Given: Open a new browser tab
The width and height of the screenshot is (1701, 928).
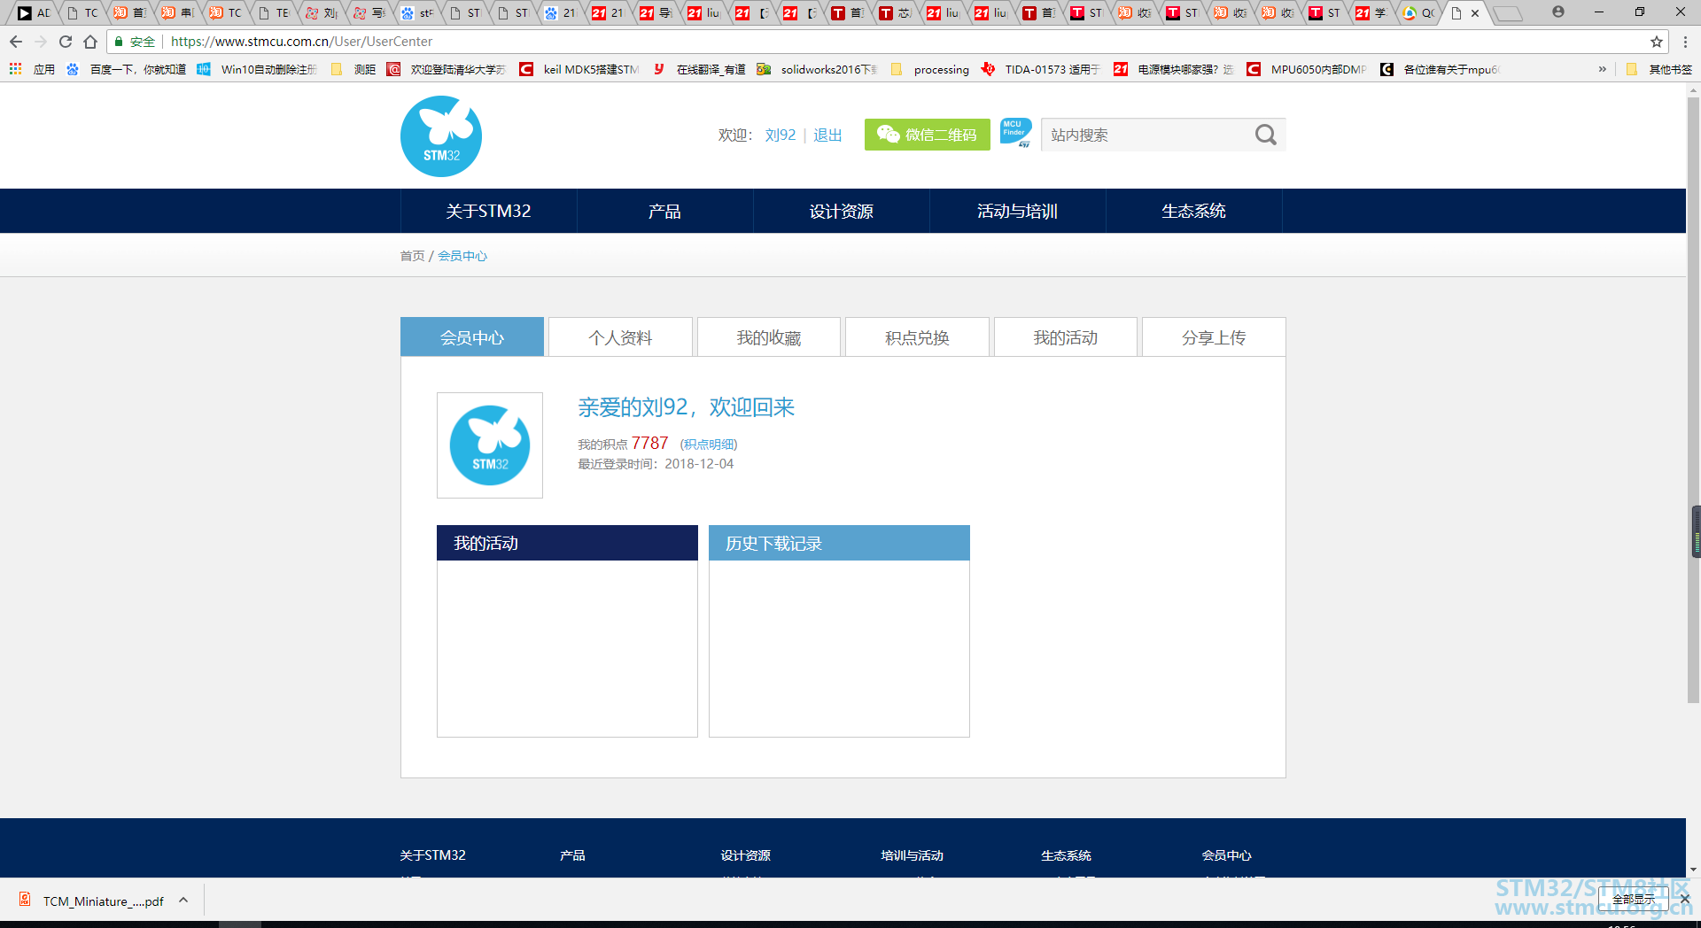Looking at the screenshot, I should [1507, 13].
